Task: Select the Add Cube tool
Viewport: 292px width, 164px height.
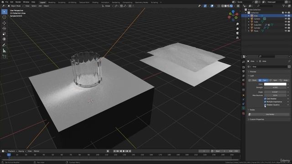Action: click(4, 56)
